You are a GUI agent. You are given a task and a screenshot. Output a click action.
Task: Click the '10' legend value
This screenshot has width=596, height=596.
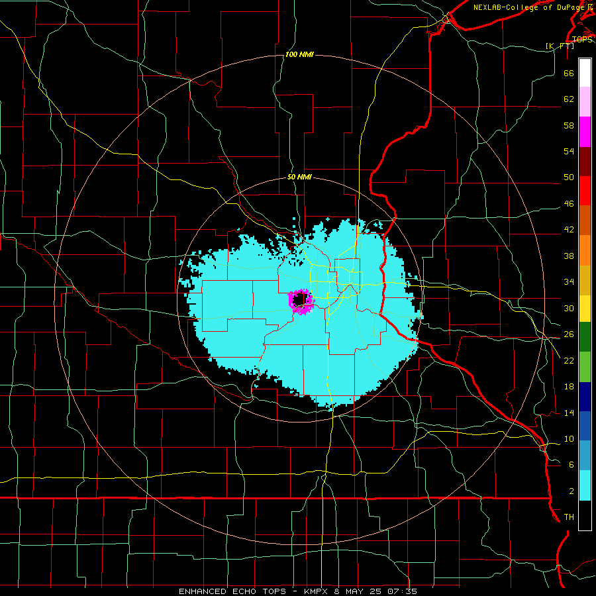coord(569,439)
